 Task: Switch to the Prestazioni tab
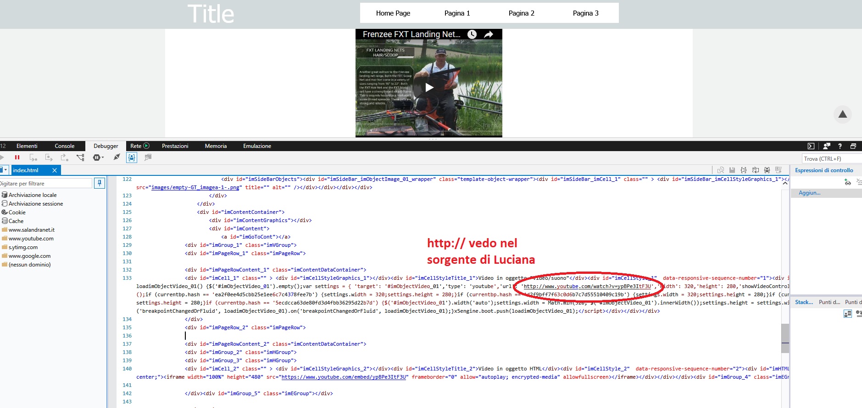pos(175,146)
